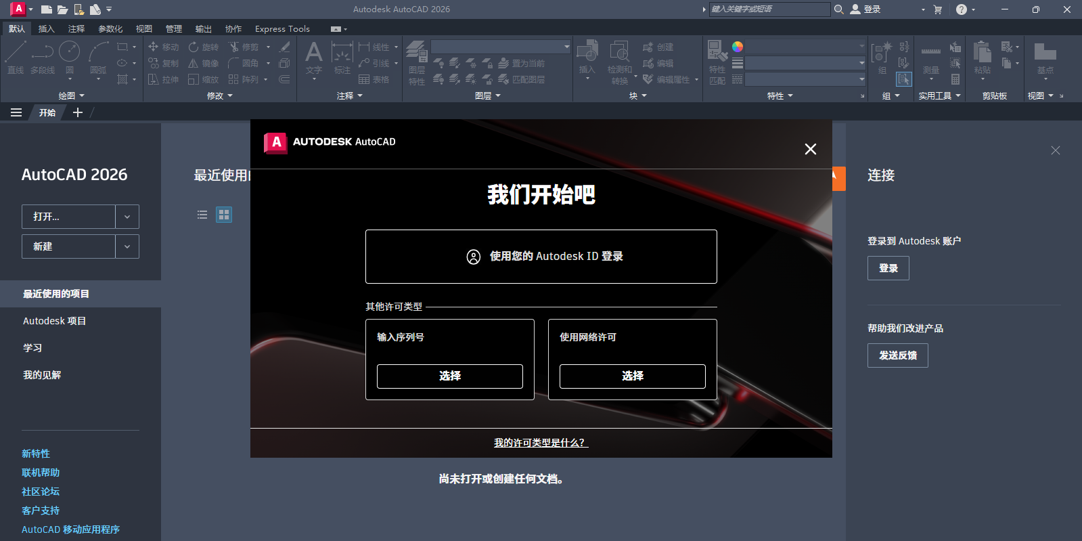Click the Open folder icon in quick access toolbar
Screen dimensions: 1082x541
pos(63,9)
